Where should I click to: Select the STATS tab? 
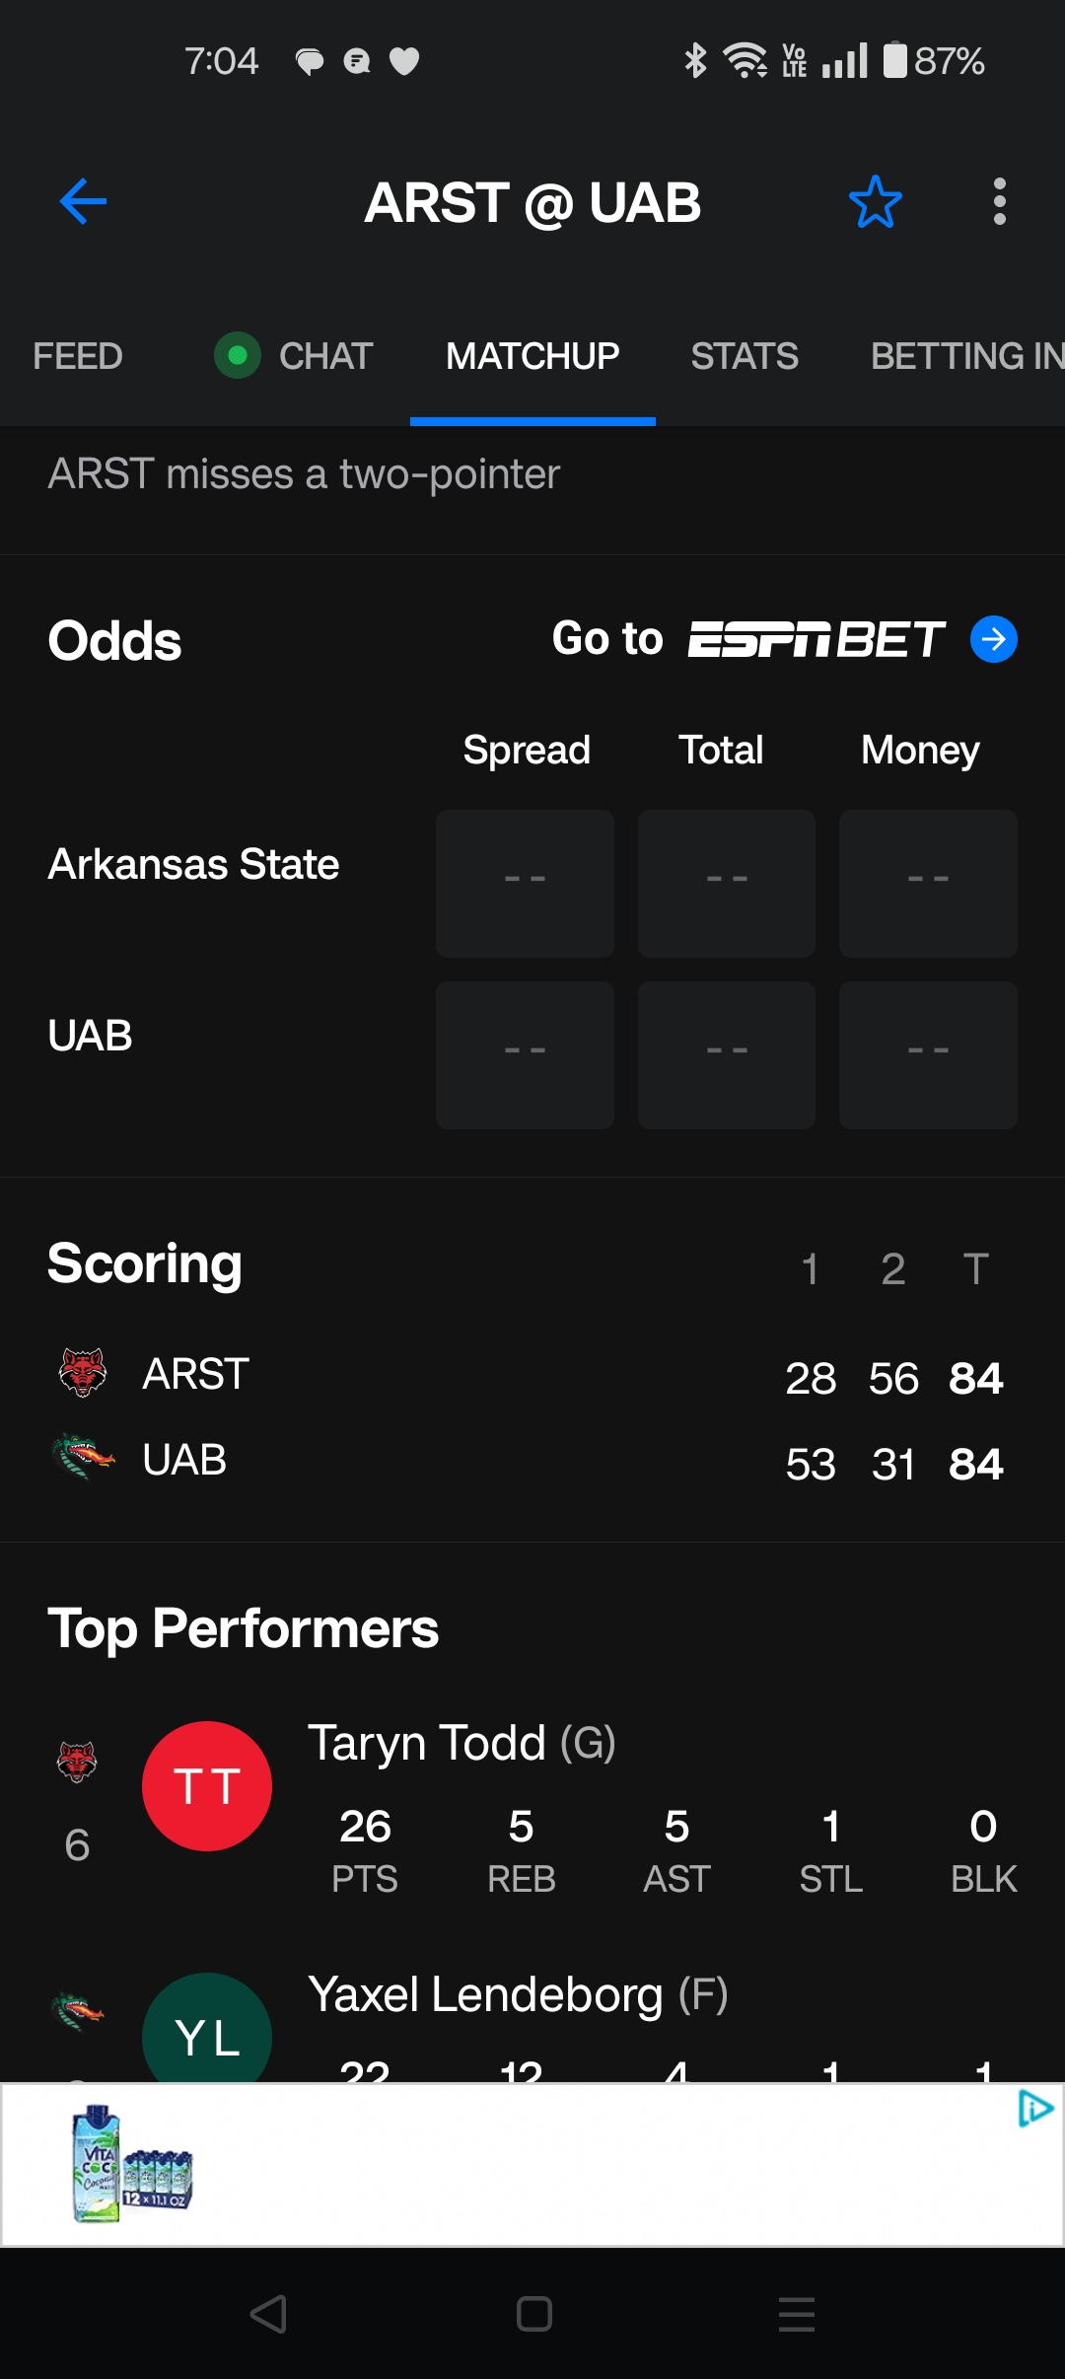coord(744,356)
